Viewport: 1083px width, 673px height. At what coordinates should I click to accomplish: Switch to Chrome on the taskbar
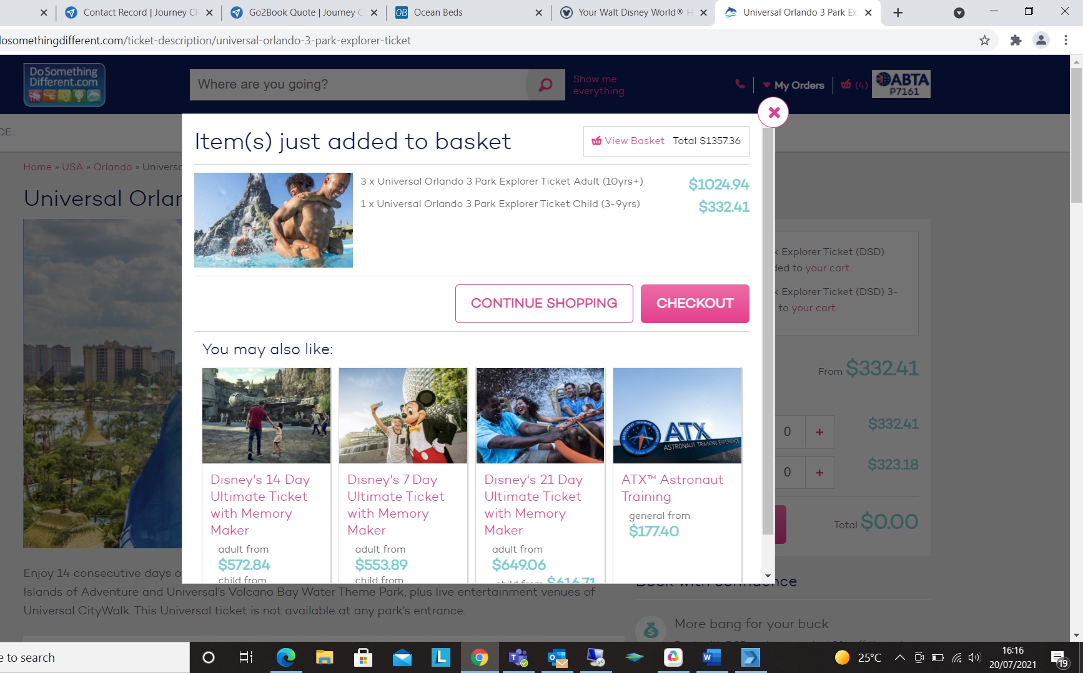[479, 657]
